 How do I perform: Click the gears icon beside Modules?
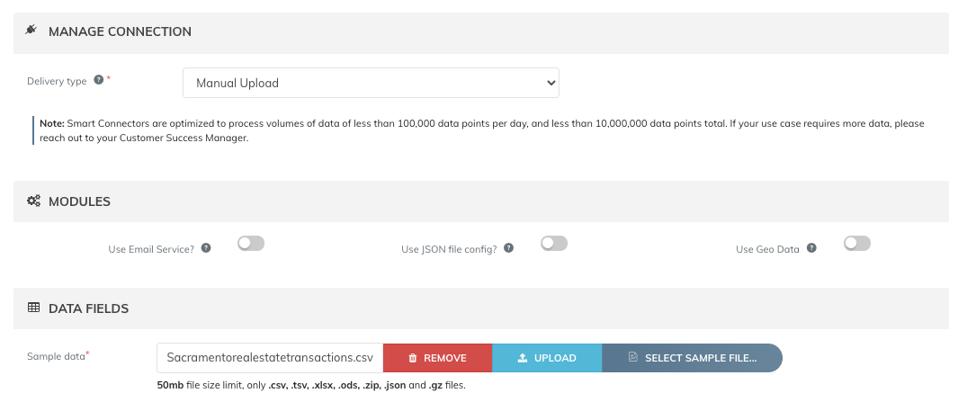click(33, 201)
